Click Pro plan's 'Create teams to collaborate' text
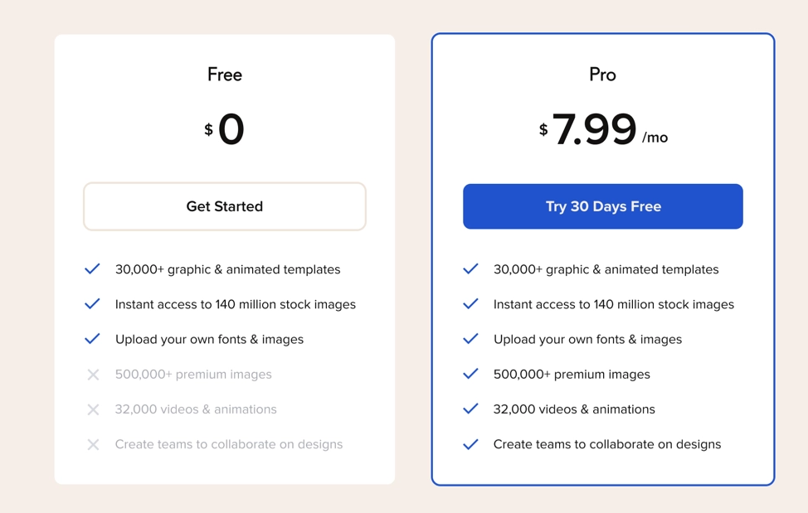 coord(606,444)
